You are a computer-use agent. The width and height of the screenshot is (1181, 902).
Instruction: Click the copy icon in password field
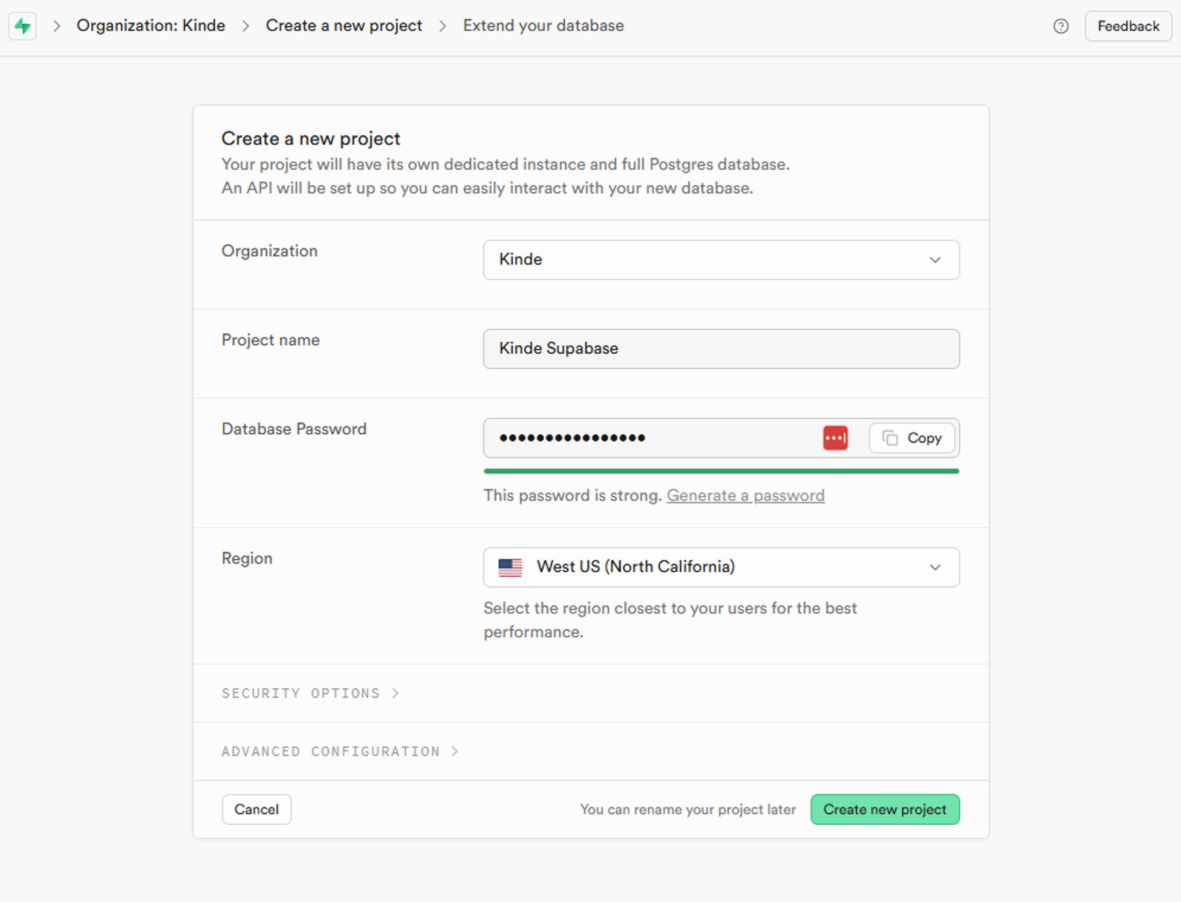pyautogui.click(x=890, y=438)
